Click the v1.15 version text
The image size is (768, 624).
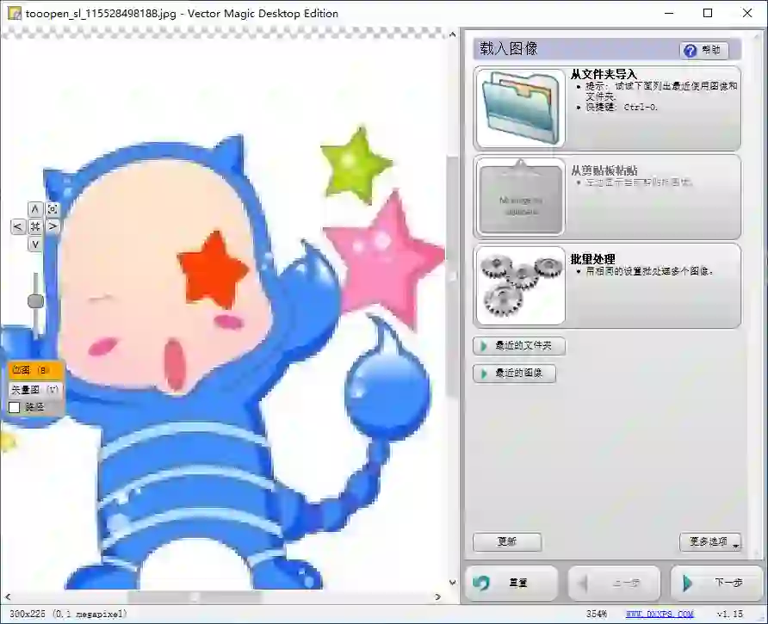730,614
